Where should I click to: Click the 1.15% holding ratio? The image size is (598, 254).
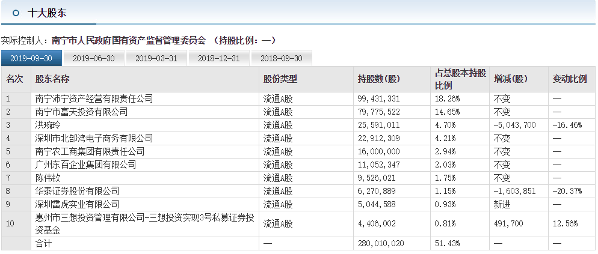(445, 191)
